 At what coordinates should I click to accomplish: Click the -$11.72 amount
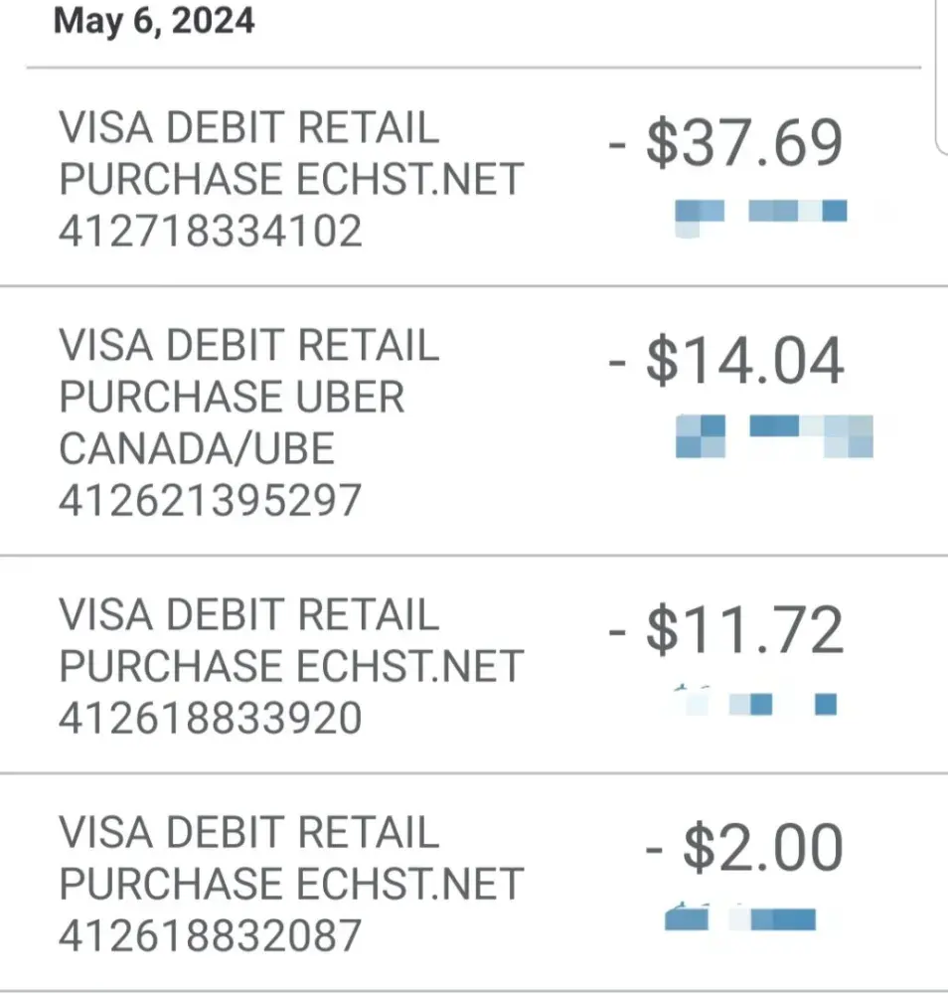pos(726,632)
